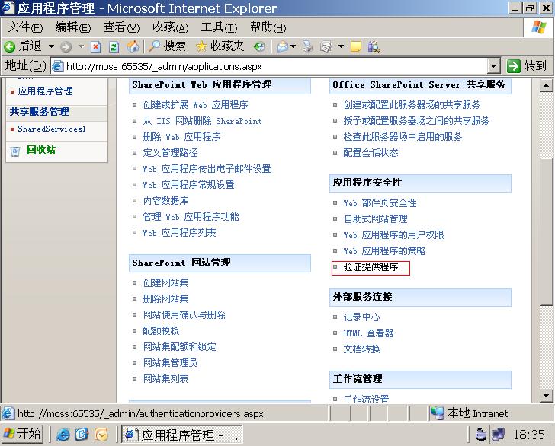Open SharedServices1 in the left sidebar

[51, 129]
